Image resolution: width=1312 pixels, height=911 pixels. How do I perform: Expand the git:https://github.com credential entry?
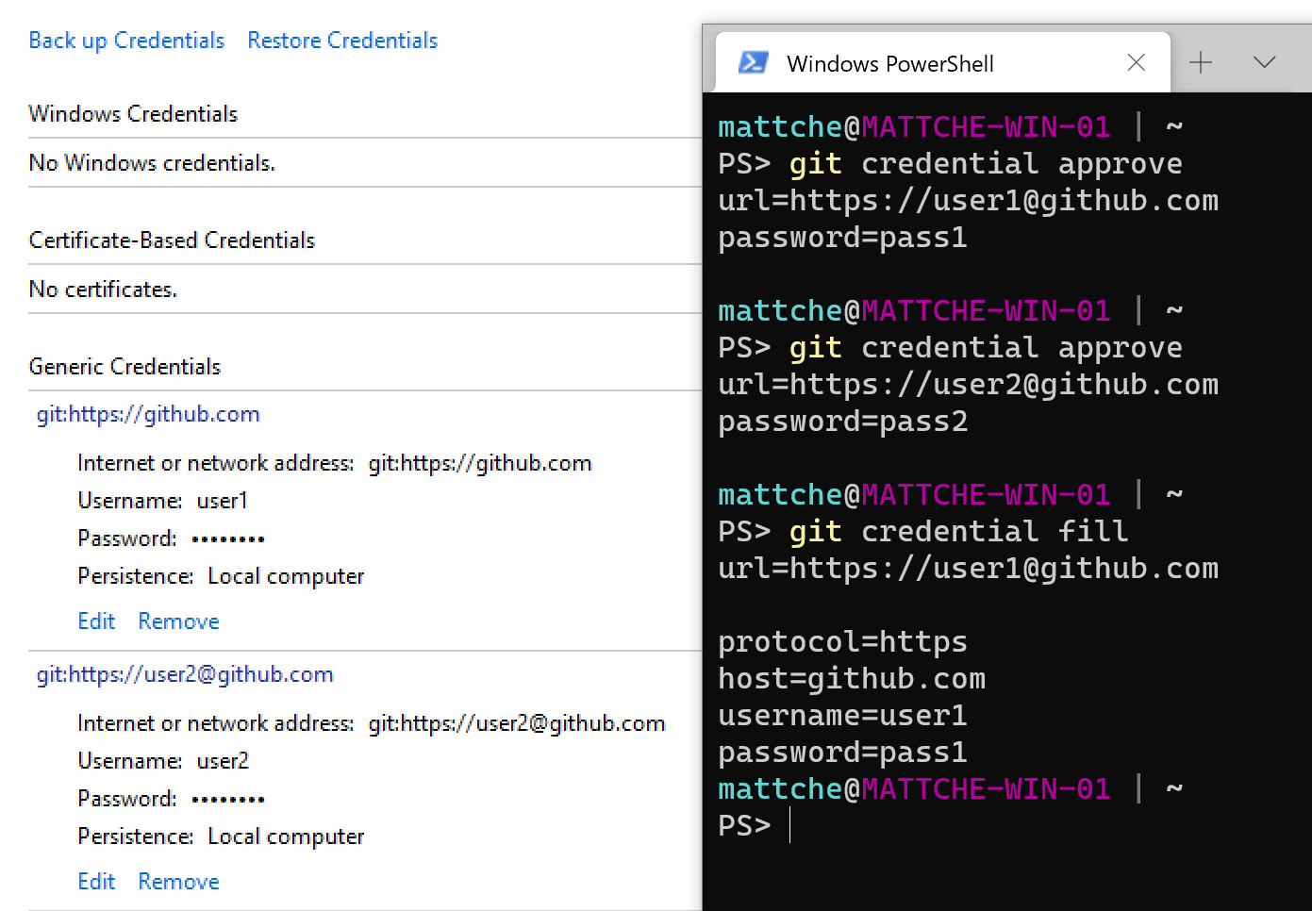click(148, 414)
